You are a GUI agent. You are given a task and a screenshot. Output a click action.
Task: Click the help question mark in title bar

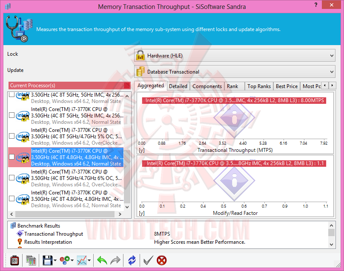(316, 5)
